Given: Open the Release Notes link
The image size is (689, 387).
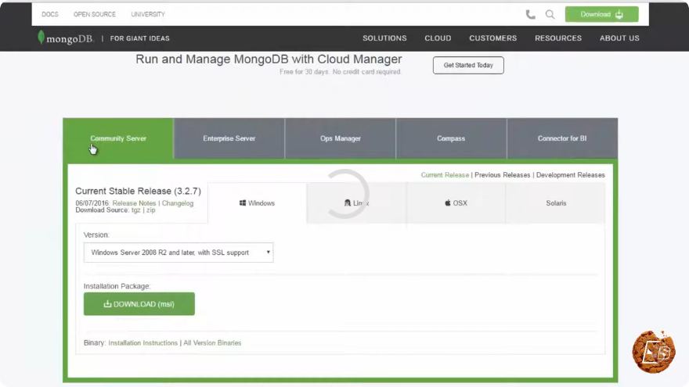Looking at the screenshot, I should [134, 203].
